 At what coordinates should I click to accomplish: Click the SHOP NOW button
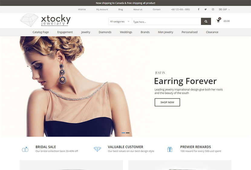click(167, 102)
